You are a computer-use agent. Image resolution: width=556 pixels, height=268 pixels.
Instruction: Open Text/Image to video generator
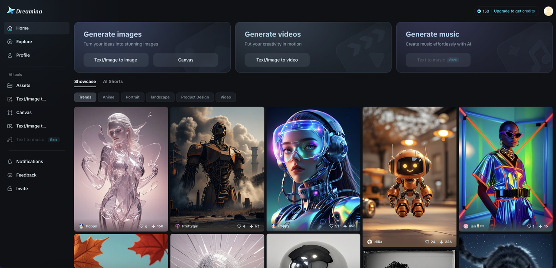277,60
